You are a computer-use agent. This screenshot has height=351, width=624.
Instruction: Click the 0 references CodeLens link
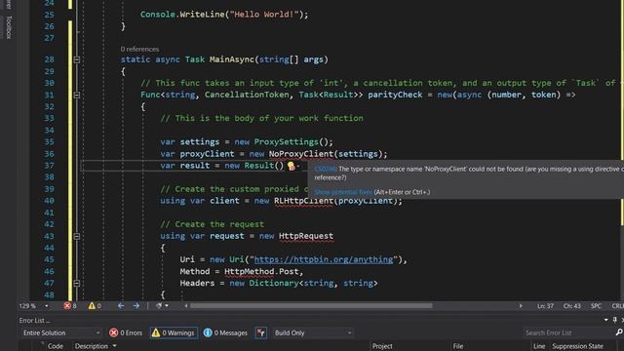139,49
